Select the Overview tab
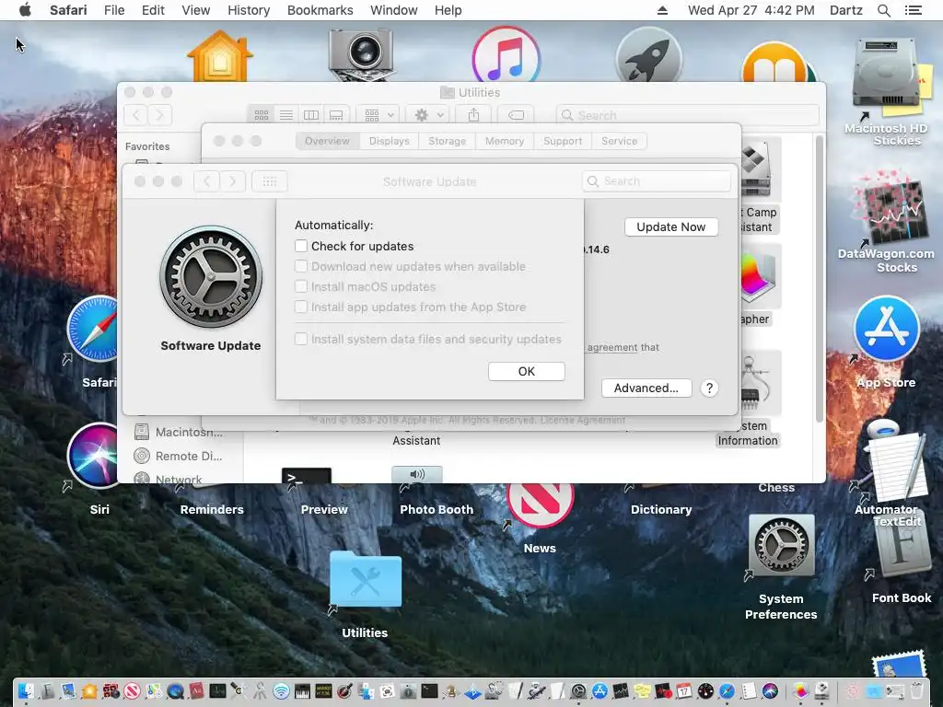This screenshot has width=943, height=707. click(x=327, y=141)
